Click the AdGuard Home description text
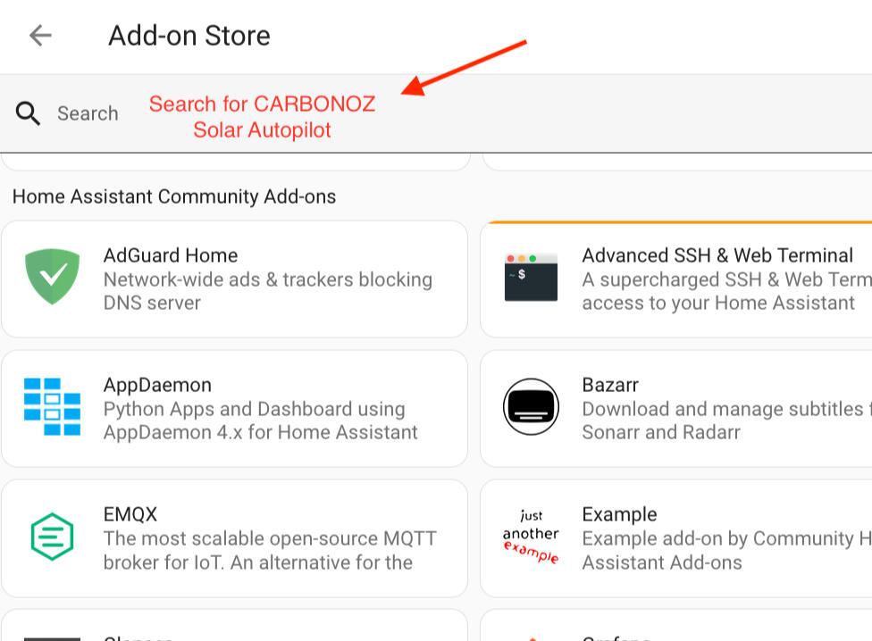 coord(267,291)
